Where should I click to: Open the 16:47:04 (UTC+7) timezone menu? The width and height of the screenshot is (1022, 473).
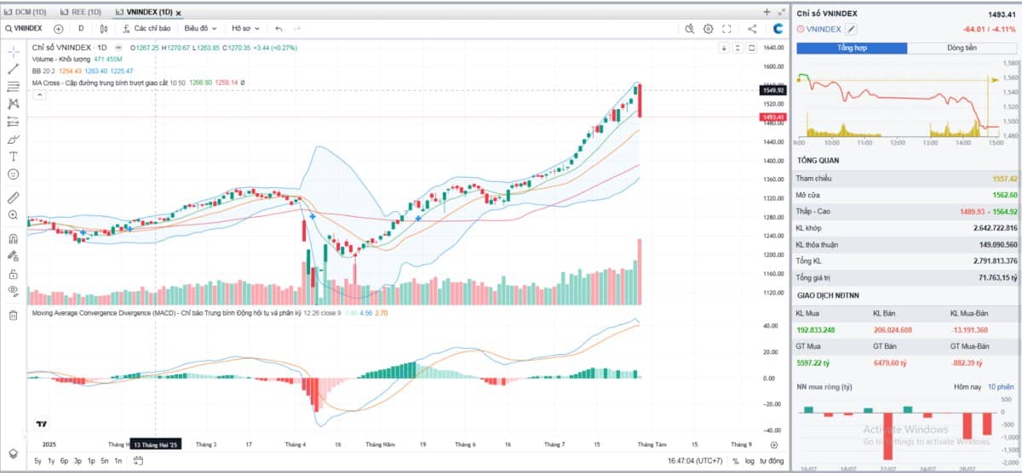(693, 460)
